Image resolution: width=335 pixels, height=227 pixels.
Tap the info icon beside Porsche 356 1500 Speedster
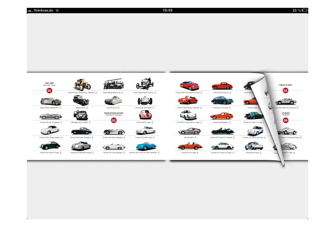pyautogui.click(x=124, y=153)
